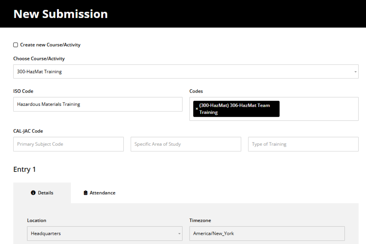This screenshot has width=366, height=244.
Task: Click the (300-HazMat) 306-HazMat Team Training tag
Action: click(236, 109)
